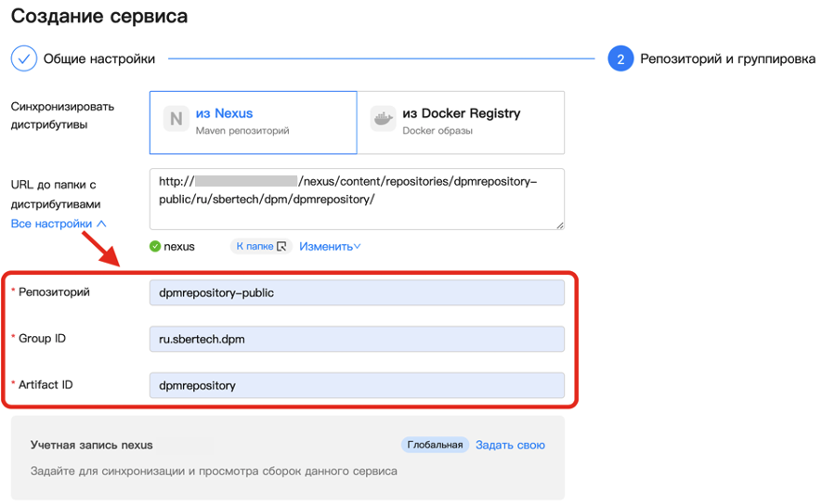Click the 'Глобальная' account badge
This screenshot has height=504, width=822.
coord(435,446)
